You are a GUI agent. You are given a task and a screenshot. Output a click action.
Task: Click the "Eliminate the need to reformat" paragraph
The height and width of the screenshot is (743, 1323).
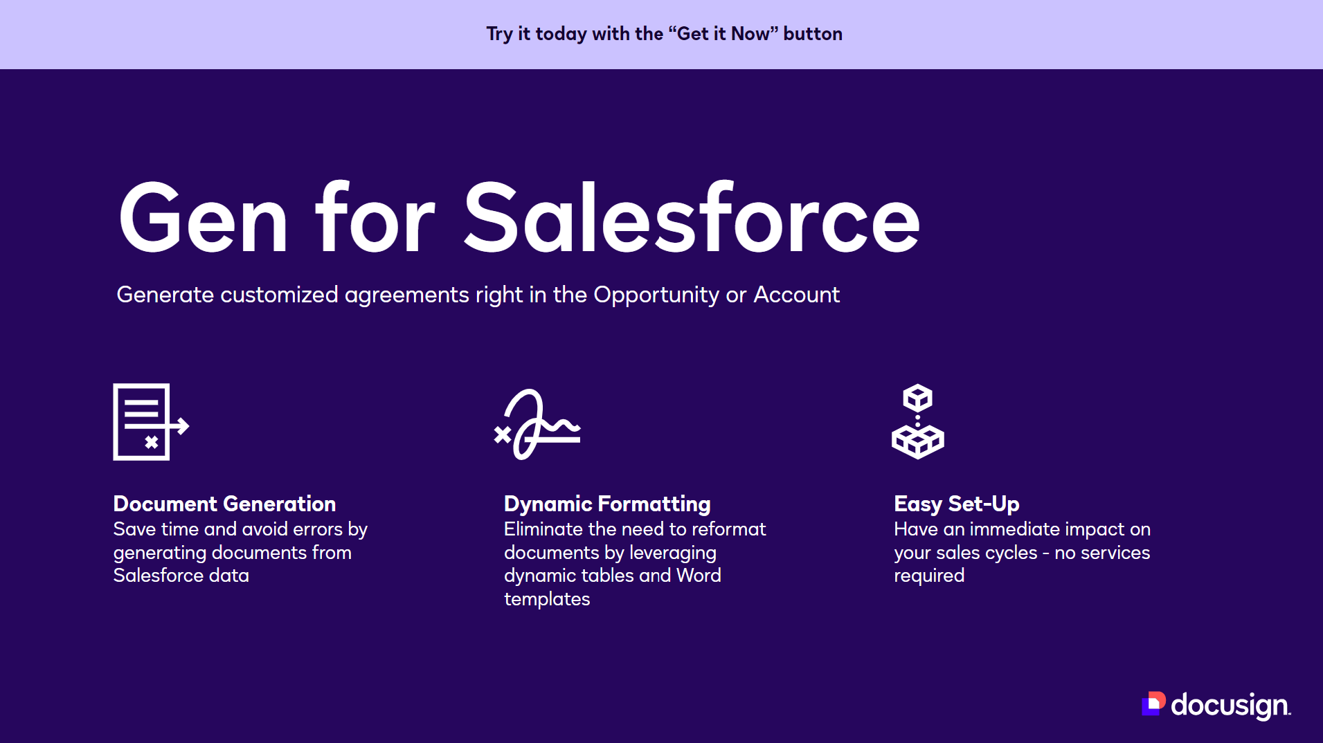634,564
